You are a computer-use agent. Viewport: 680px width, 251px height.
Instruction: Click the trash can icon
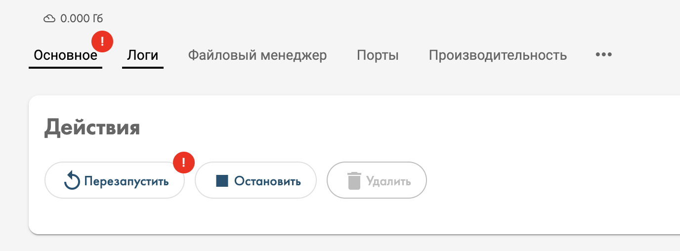coord(354,181)
